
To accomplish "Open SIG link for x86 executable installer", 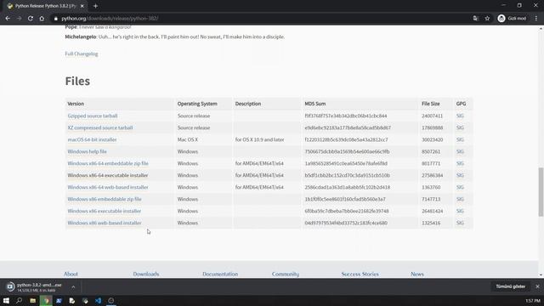I will coord(460,211).
